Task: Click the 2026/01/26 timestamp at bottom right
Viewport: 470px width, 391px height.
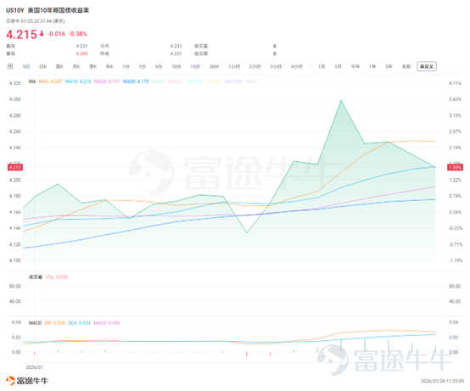Action: 442,381
